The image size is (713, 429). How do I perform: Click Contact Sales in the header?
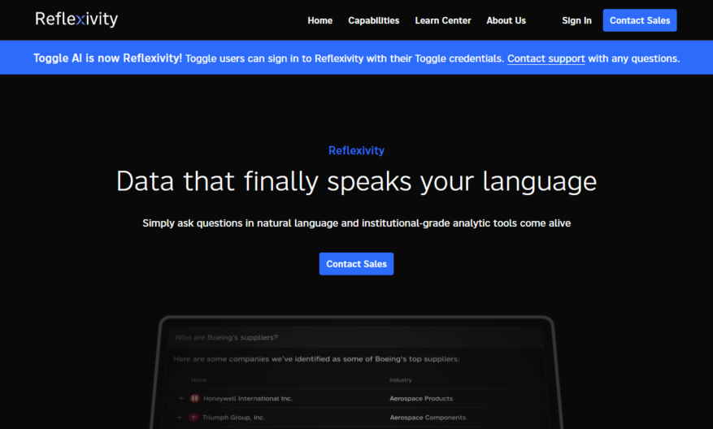point(639,20)
